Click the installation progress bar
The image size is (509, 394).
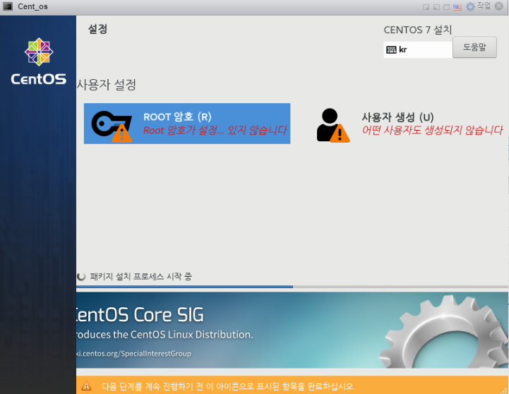tap(292, 287)
